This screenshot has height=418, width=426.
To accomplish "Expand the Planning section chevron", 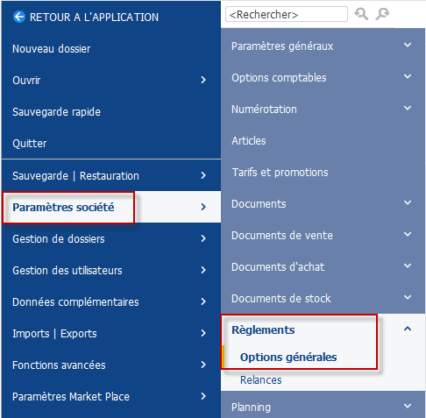I will 408,406.
